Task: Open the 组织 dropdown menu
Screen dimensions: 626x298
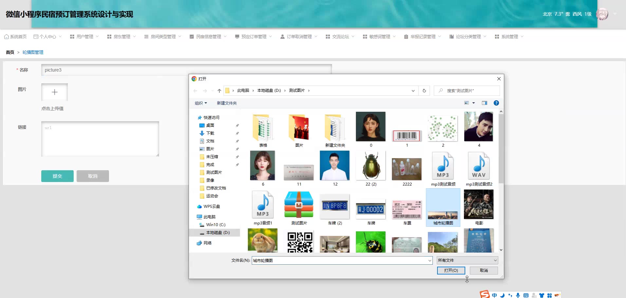Action: click(201, 103)
